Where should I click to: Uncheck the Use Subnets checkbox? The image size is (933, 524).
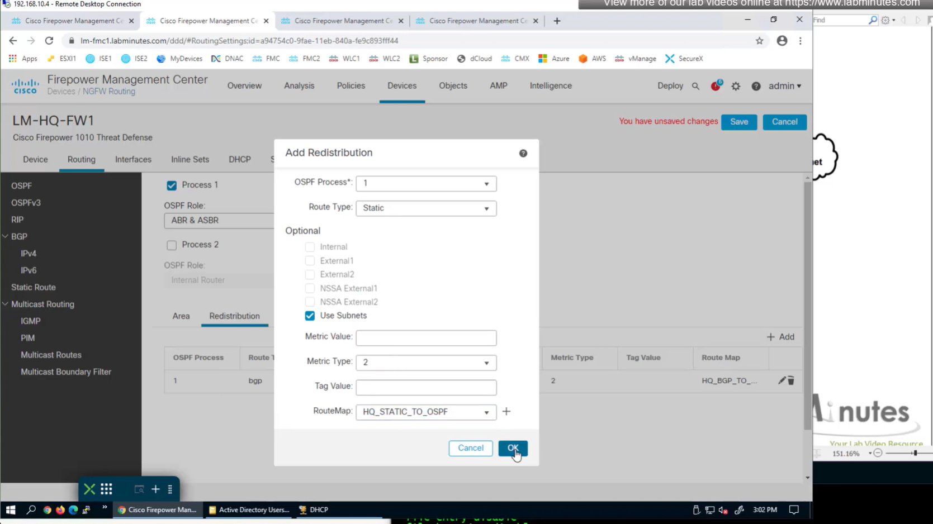(310, 316)
